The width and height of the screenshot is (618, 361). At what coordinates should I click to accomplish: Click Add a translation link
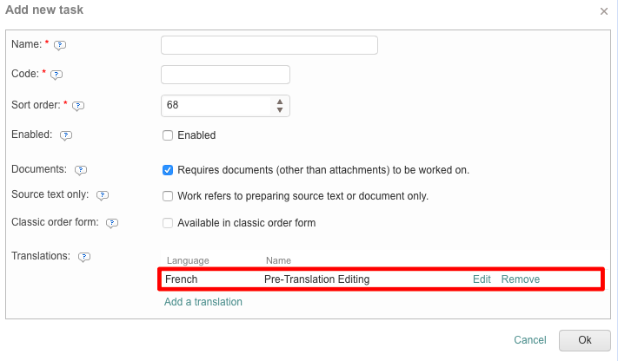[203, 302]
